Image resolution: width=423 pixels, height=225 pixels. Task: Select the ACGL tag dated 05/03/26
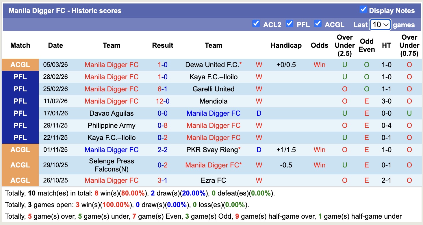20,65
